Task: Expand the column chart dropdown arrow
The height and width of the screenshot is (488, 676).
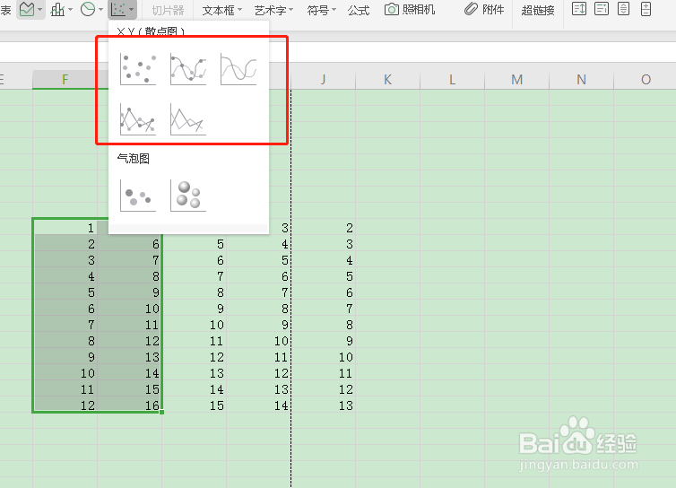Action: click(x=70, y=9)
